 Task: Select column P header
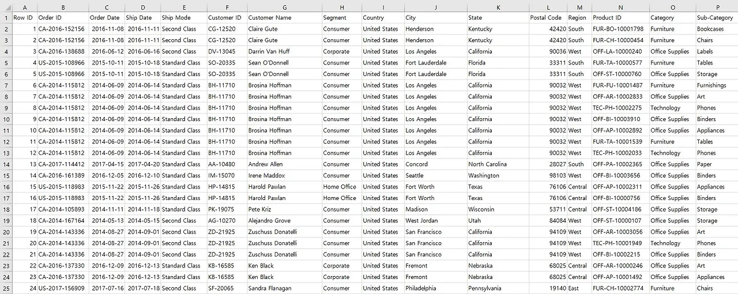717,7
